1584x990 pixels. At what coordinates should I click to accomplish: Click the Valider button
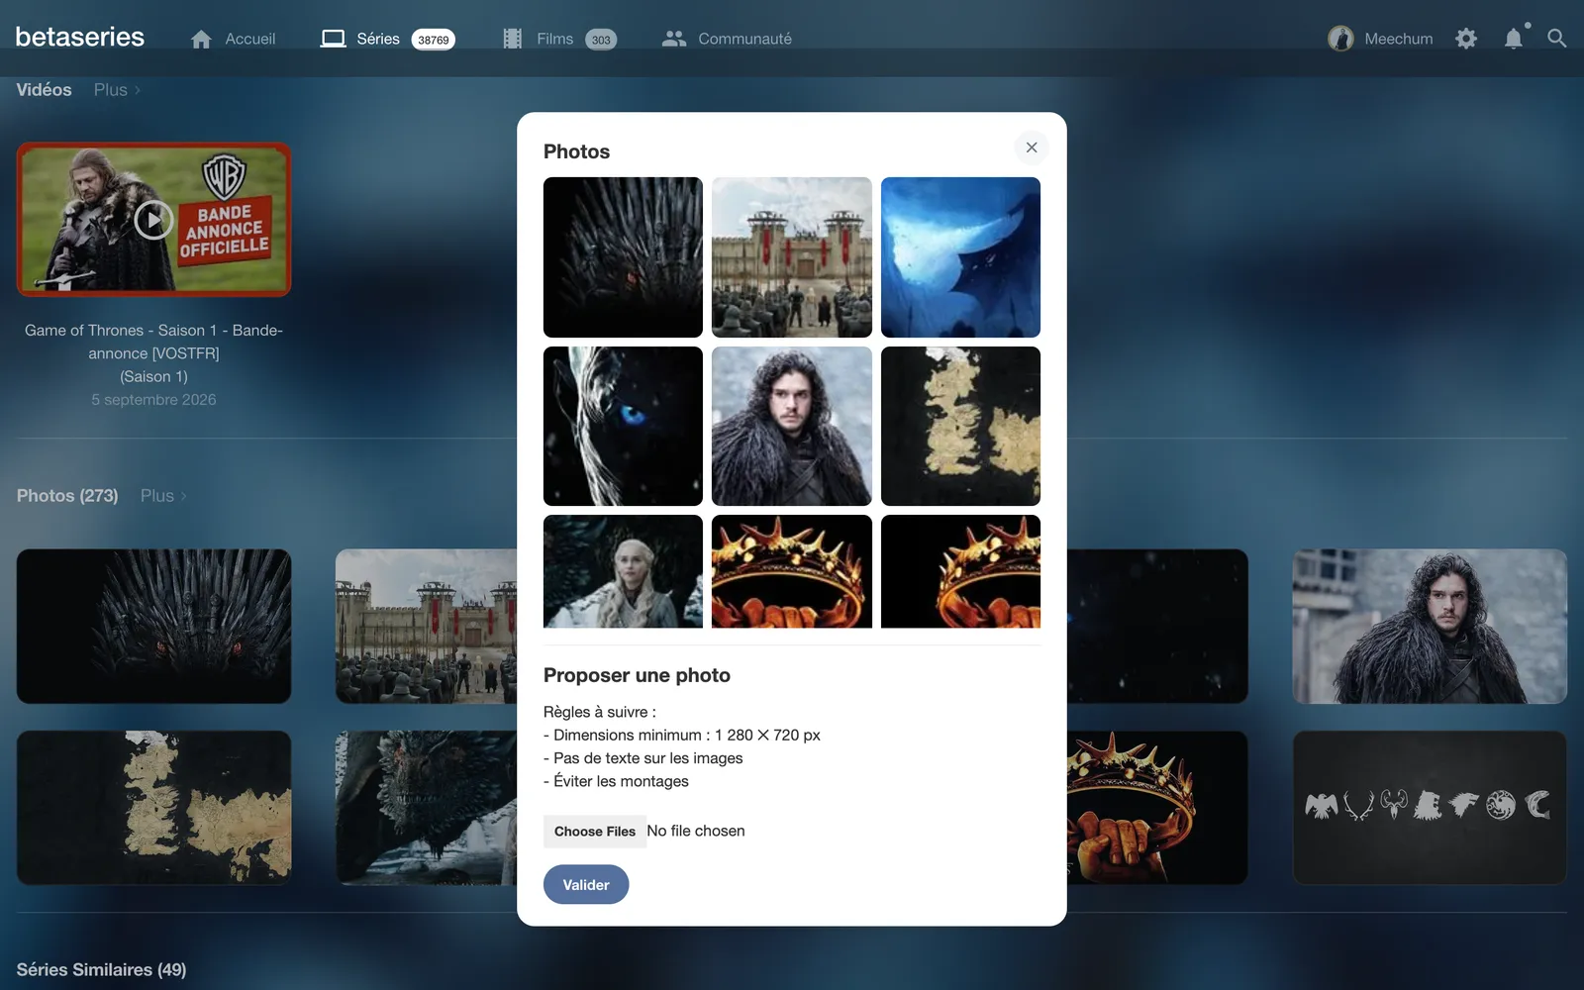[586, 885]
